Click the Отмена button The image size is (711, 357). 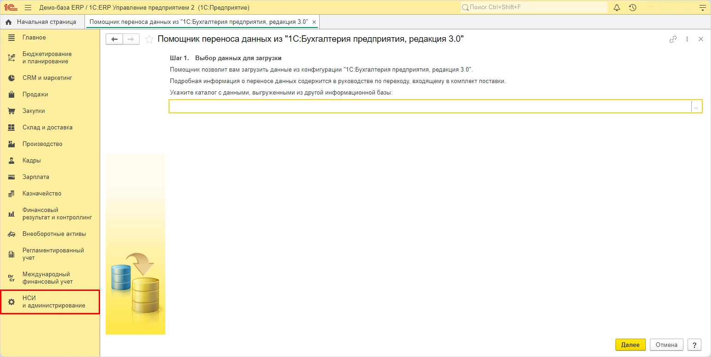click(x=666, y=345)
